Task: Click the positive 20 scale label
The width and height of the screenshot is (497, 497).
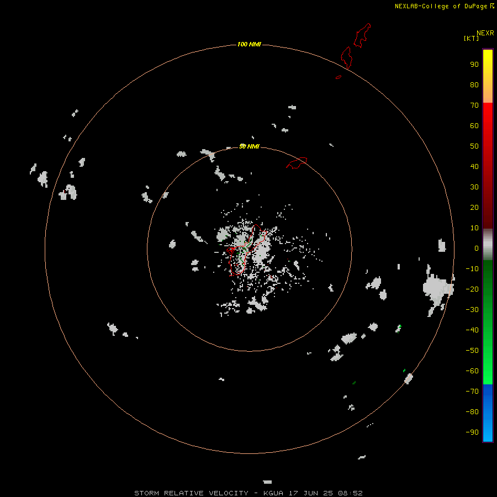Action: (474, 207)
